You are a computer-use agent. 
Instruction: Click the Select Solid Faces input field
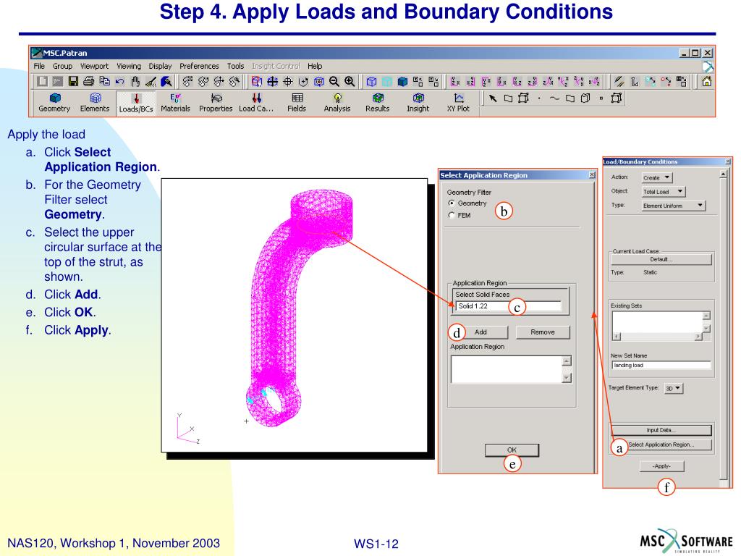[x=509, y=306]
